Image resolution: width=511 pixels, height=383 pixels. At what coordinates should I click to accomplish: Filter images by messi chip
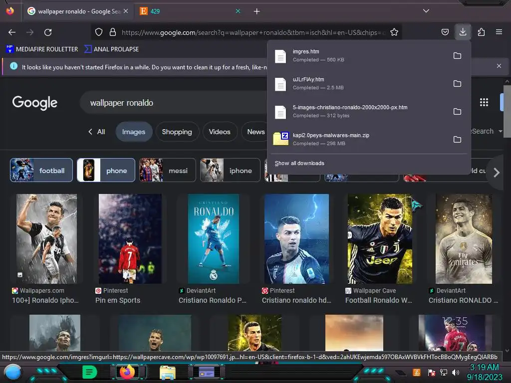[168, 171]
